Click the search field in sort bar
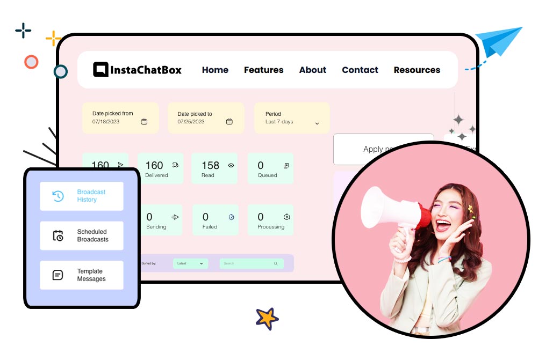 [x=252, y=263]
